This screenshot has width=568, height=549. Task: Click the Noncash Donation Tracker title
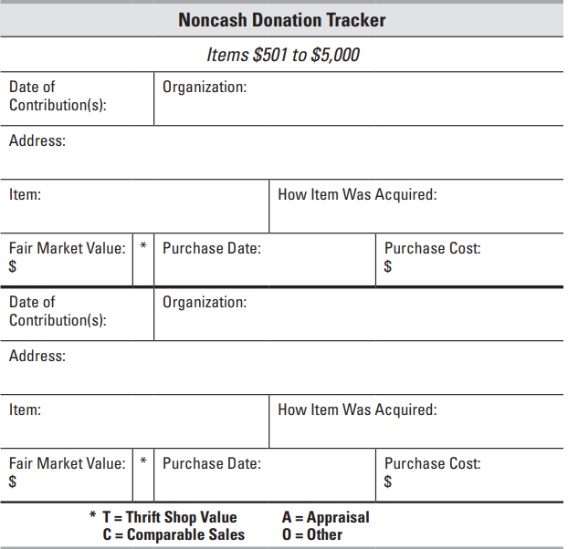pos(282,20)
